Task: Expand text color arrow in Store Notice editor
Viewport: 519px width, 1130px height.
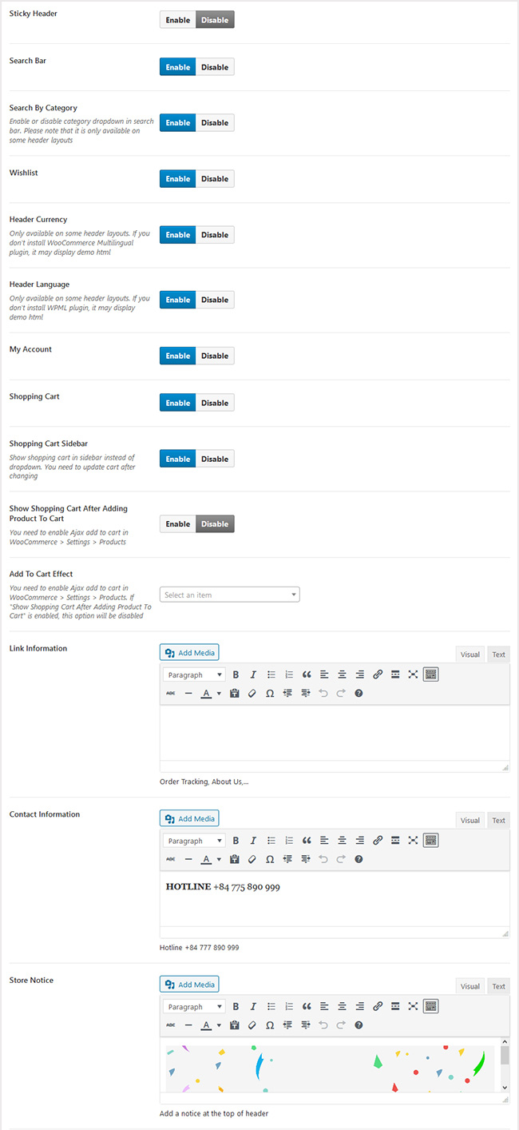Action: pos(219,1025)
